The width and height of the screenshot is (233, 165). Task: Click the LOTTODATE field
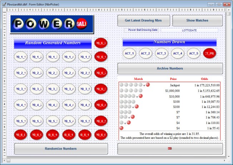coord(189,30)
